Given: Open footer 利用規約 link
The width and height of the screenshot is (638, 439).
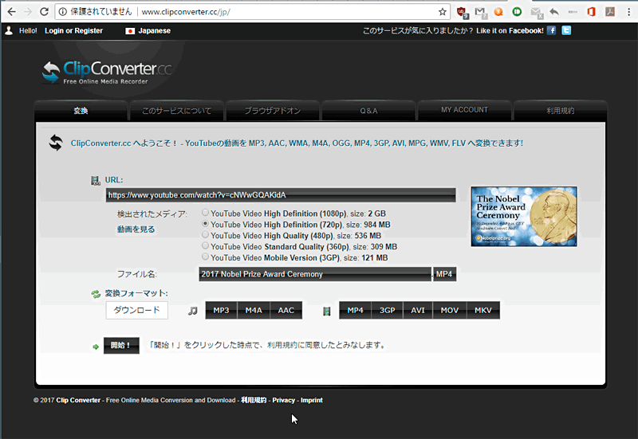Looking at the screenshot, I should tap(254, 400).
